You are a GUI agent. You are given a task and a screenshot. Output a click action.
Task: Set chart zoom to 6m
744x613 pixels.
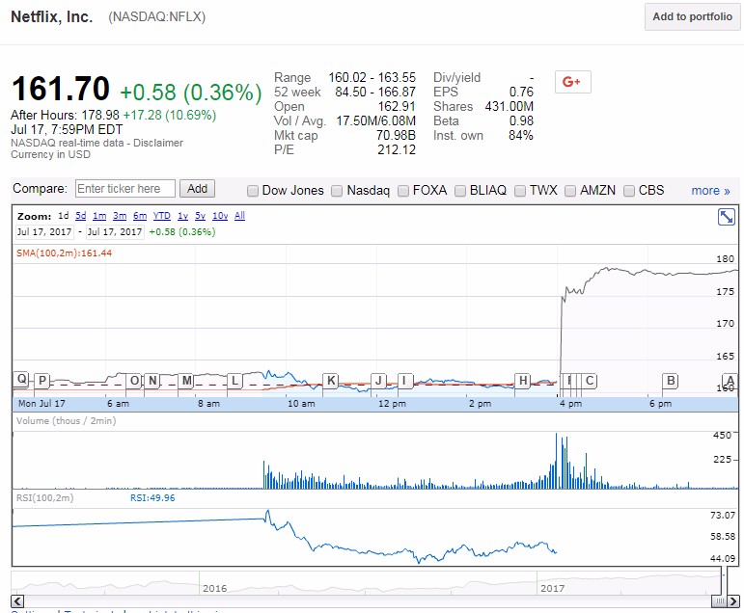140,216
